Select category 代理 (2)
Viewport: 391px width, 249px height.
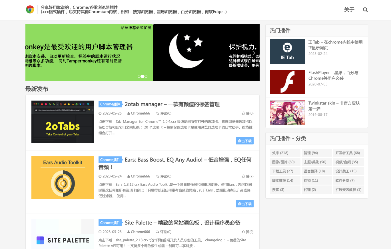coord(316,190)
